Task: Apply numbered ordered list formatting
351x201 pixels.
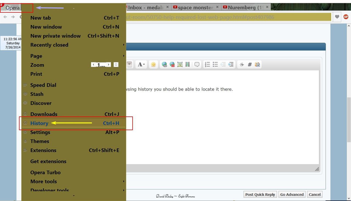Action: click(207, 64)
